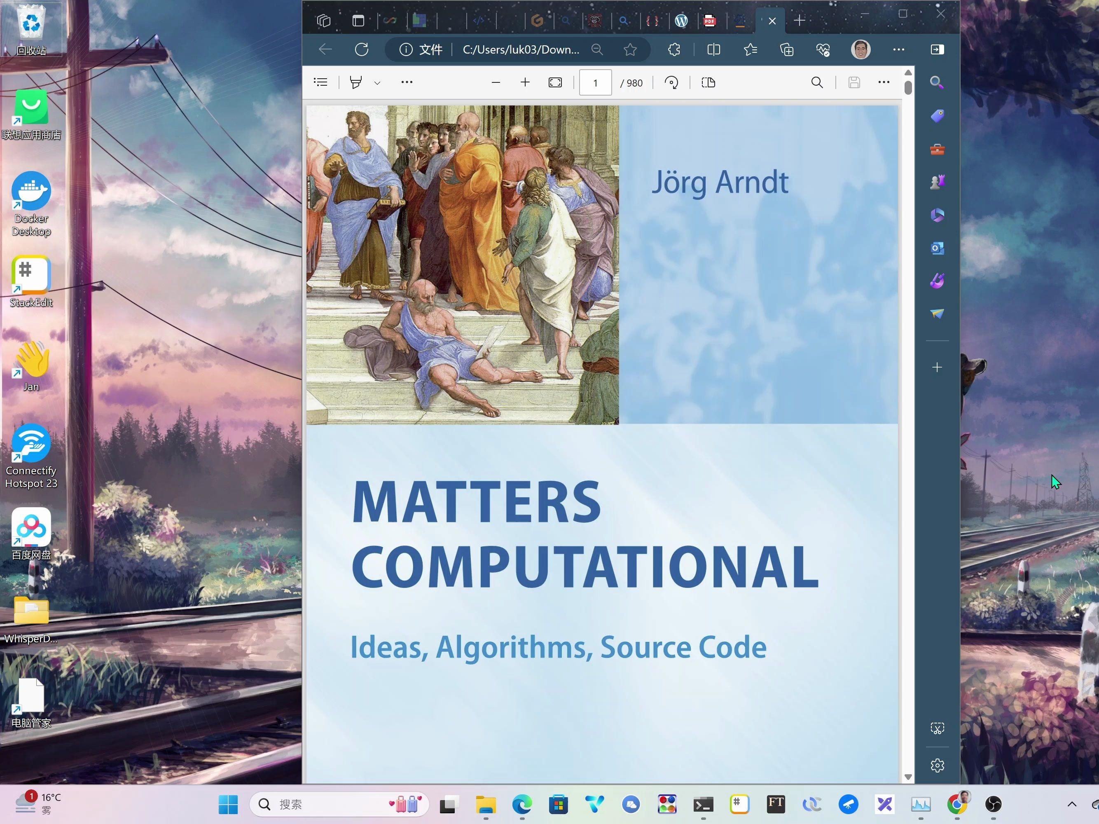The height and width of the screenshot is (824, 1099).
Task: Open sidebar Drop paper plane icon
Action: pyautogui.click(x=937, y=314)
